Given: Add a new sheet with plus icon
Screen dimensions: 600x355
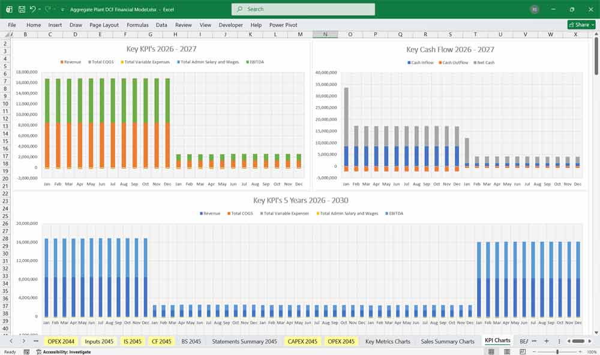Looking at the screenshot, I should click(547, 341).
